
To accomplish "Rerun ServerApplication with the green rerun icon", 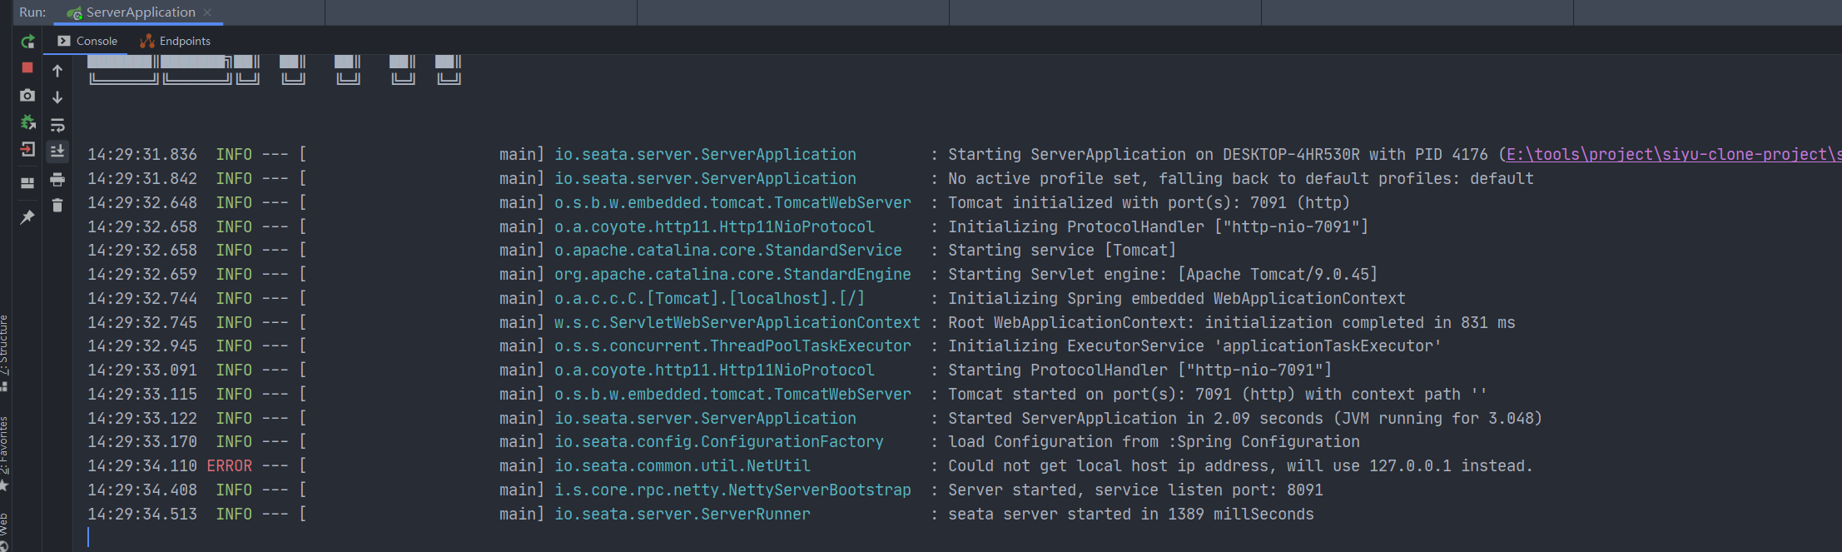I will pos(27,41).
